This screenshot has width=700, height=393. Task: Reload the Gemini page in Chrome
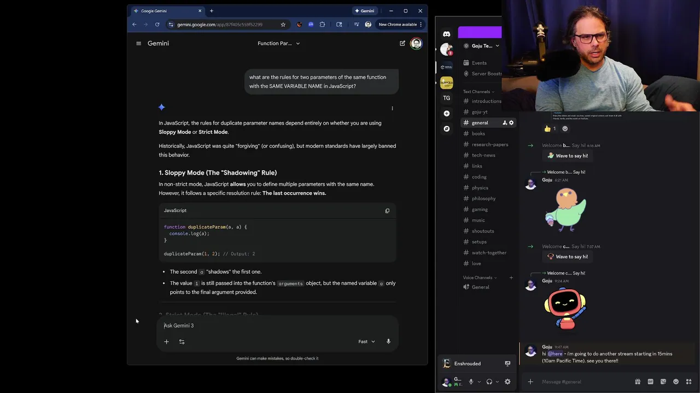(x=157, y=25)
